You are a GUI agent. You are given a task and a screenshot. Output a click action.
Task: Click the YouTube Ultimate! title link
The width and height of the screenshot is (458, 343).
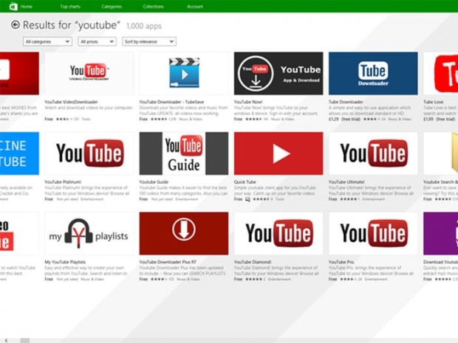point(346,181)
